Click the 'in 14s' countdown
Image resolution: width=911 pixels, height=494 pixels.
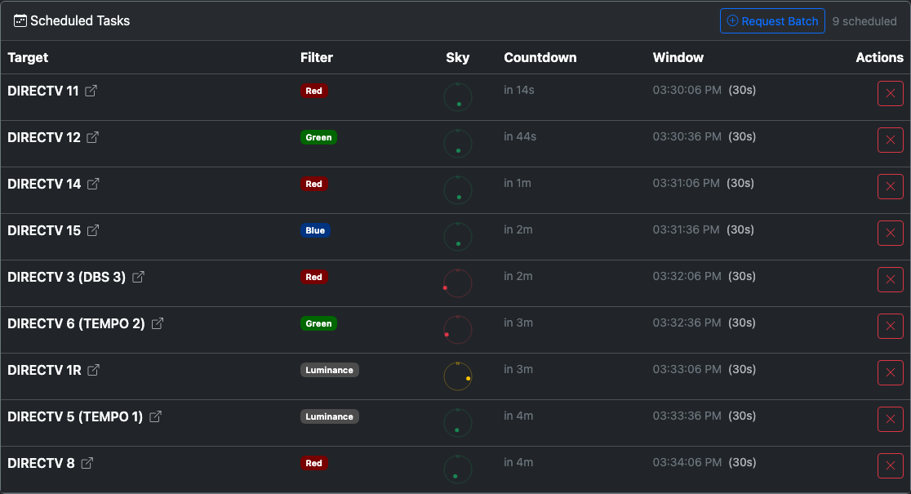[519, 90]
